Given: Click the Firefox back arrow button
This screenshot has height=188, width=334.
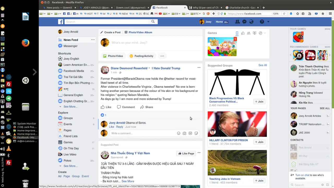Looking at the screenshot, I should 214,14.
